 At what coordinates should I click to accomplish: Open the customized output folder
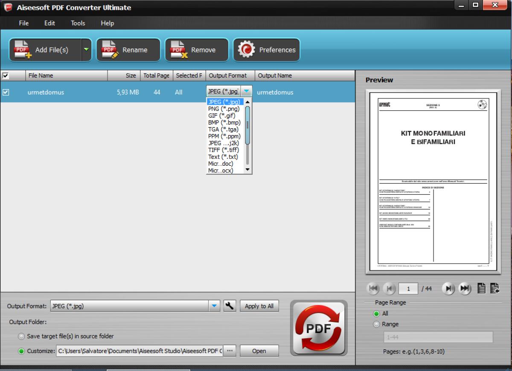coord(259,351)
